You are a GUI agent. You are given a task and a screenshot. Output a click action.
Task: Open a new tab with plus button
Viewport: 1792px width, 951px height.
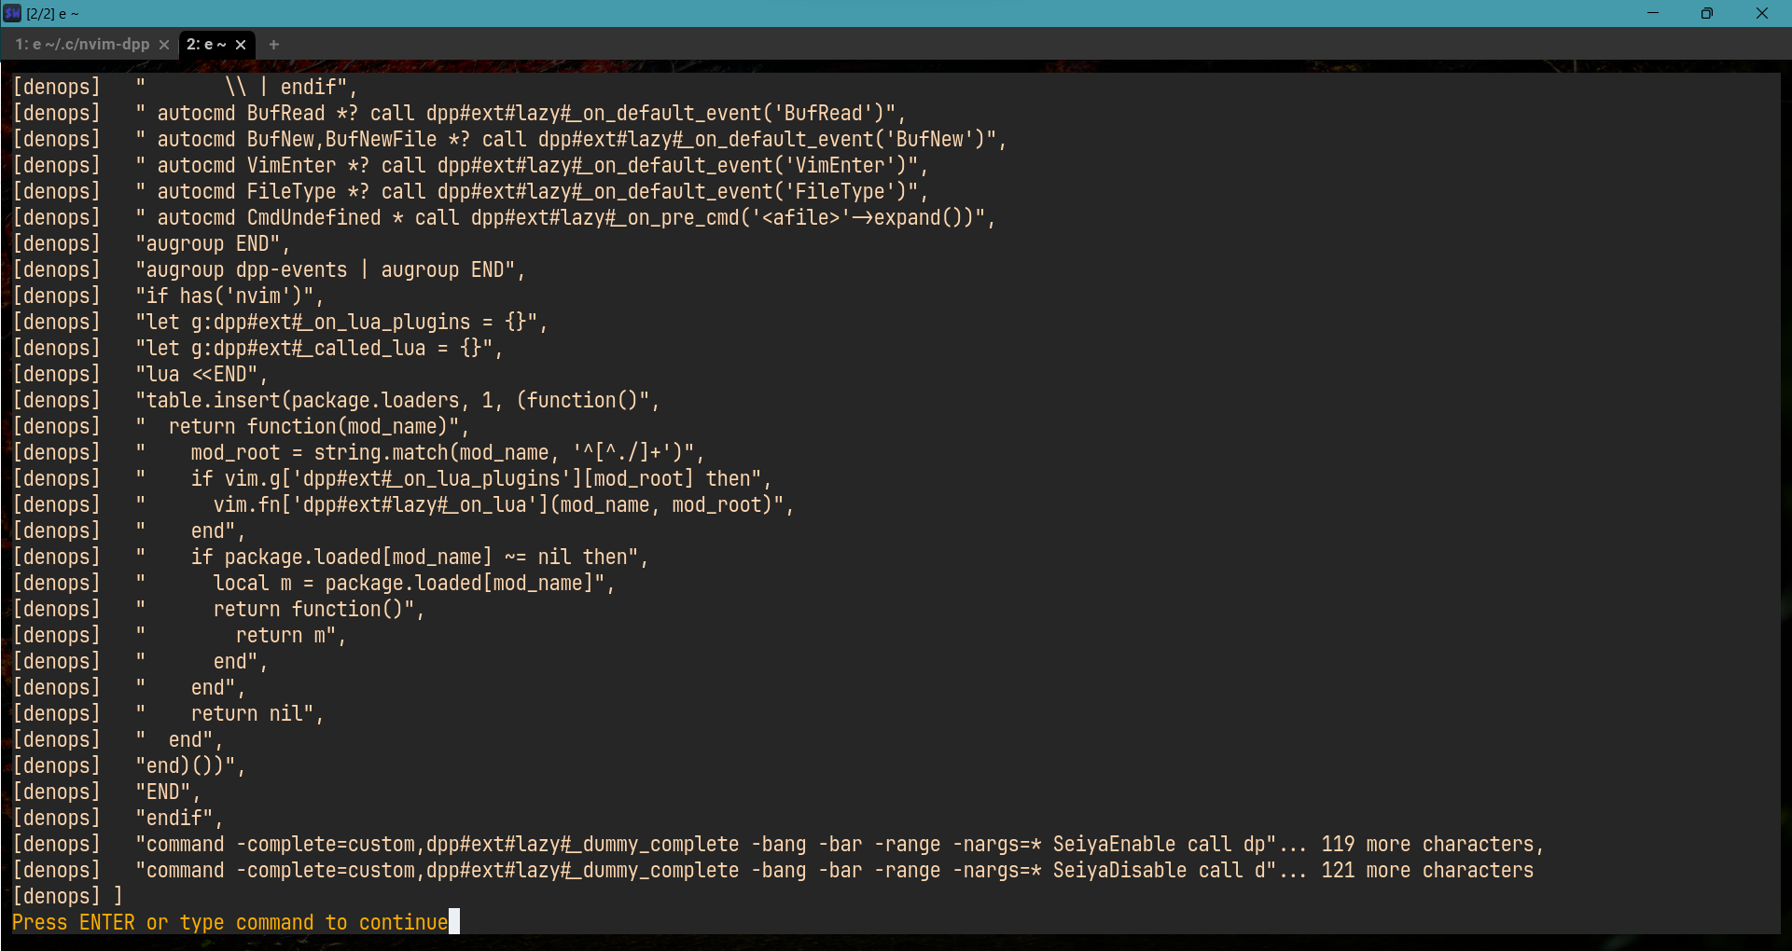coord(274,44)
